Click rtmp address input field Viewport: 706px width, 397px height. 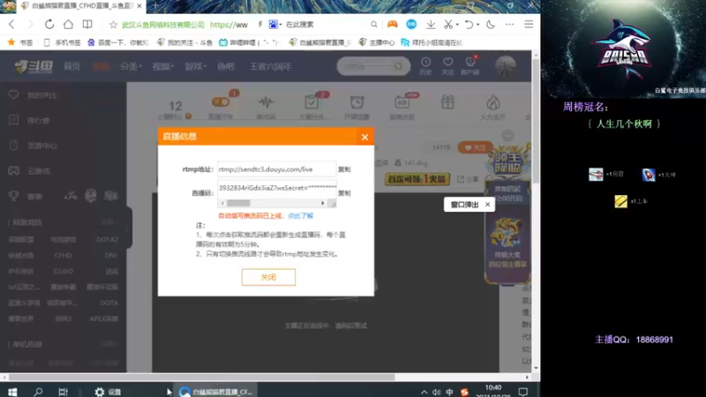(276, 169)
